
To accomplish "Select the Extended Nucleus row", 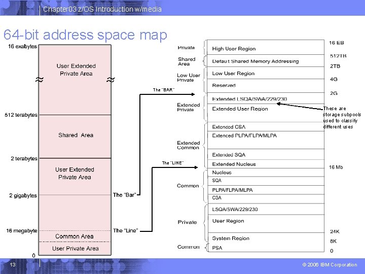I will coord(265,164).
